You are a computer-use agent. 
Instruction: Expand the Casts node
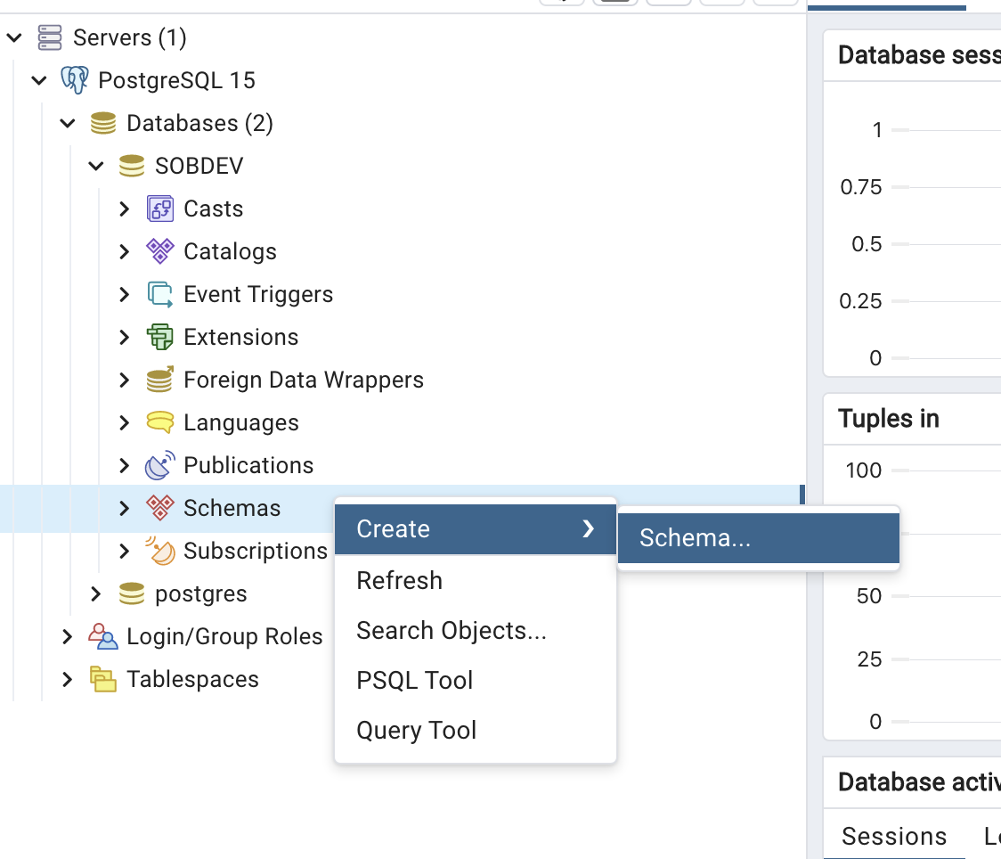125,209
